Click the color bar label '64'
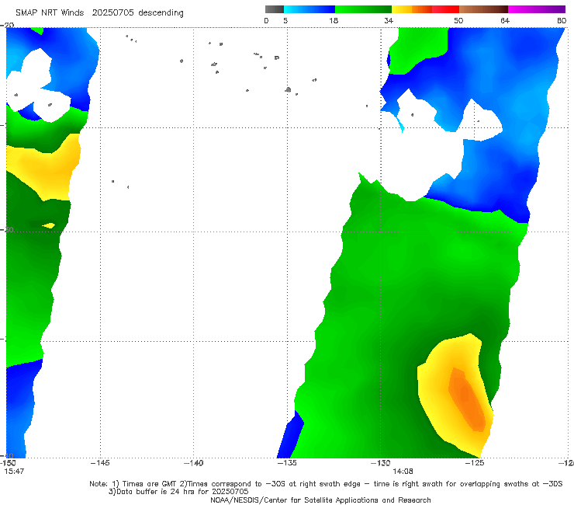 [x=505, y=20]
